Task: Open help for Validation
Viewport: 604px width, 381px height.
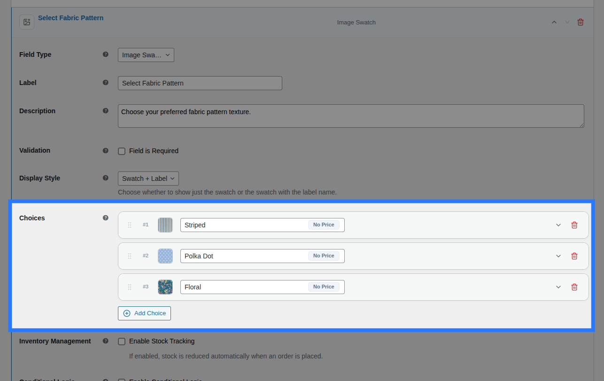Action: point(106,150)
